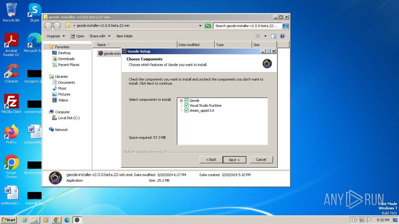This screenshot has width=399, height=224.
Task: Toggle the Geode component checkbox
Action: click(187, 100)
